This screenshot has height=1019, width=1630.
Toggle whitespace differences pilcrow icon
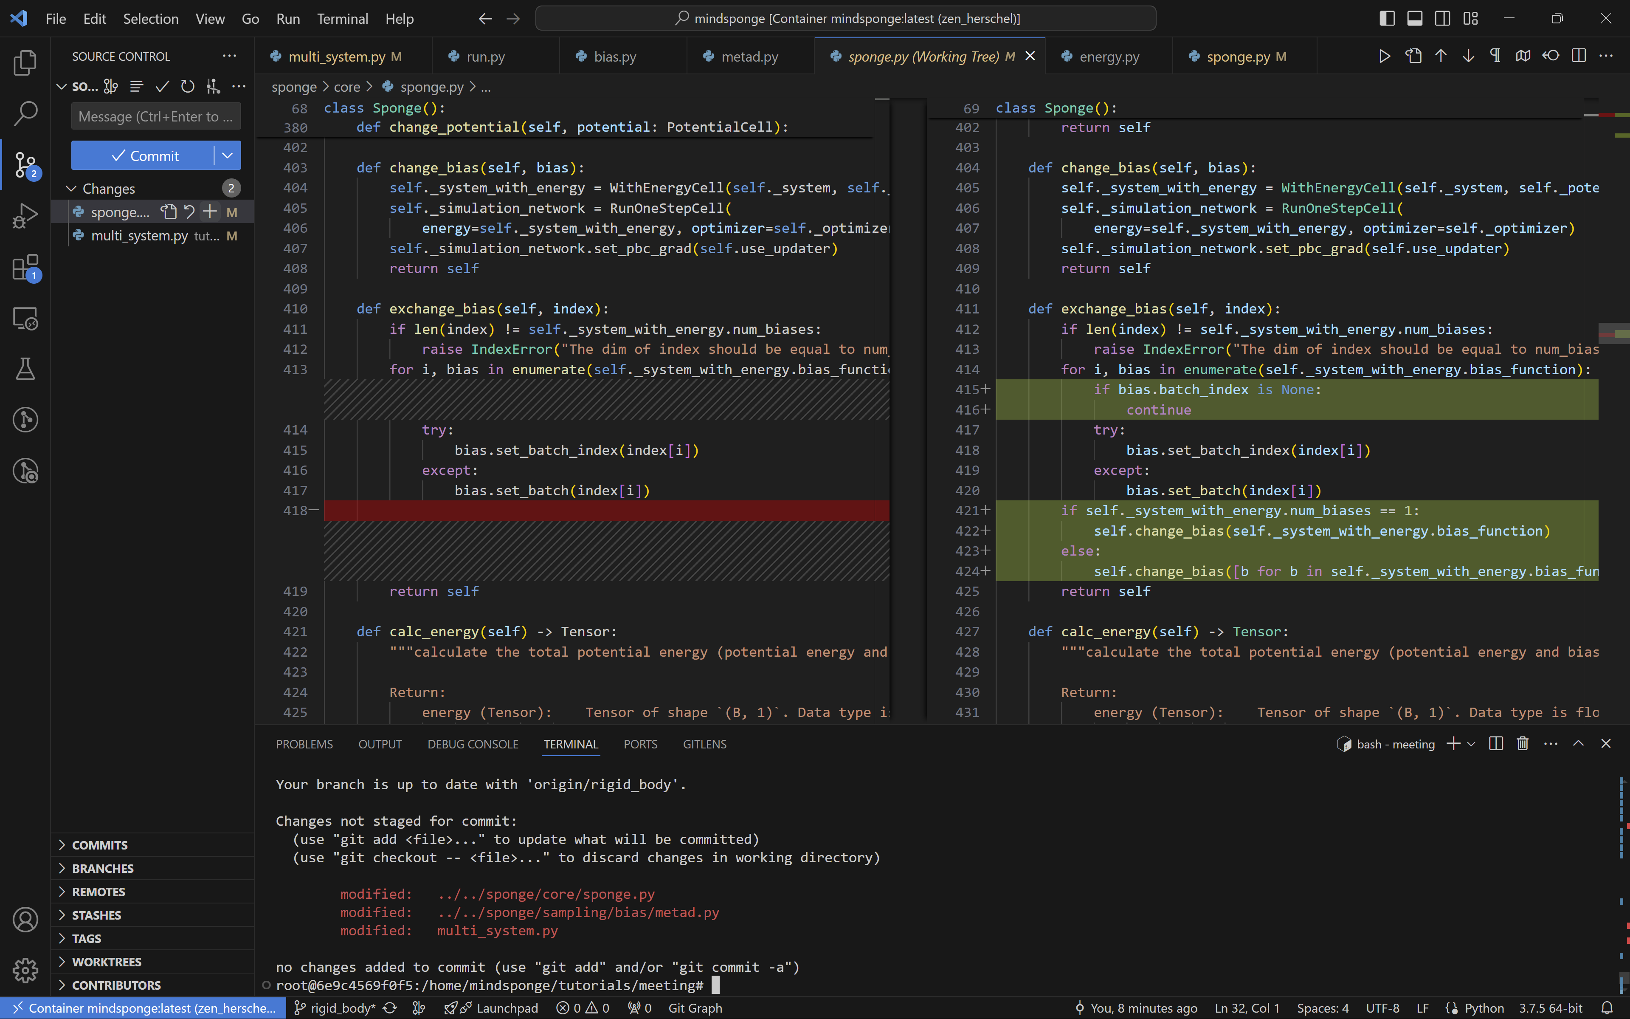click(1495, 56)
